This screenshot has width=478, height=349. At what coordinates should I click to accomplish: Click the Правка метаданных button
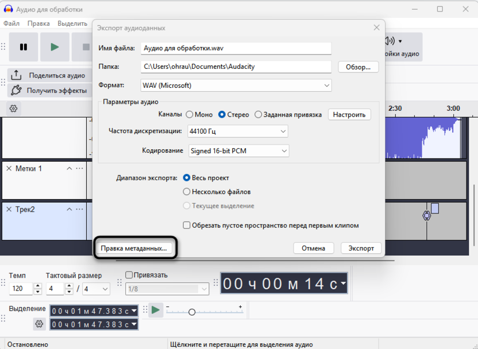136,247
